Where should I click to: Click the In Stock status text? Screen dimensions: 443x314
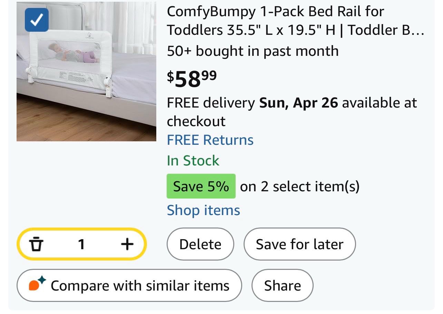[193, 160]
